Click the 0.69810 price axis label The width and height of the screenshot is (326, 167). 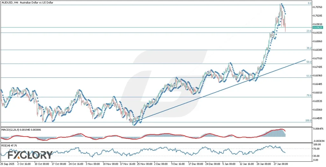pos(318,24)
